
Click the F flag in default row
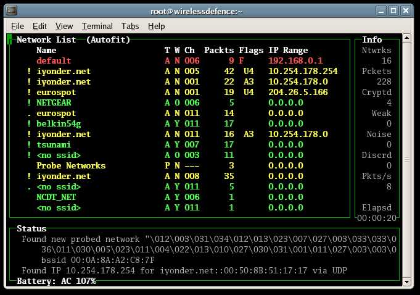[241, 61]
